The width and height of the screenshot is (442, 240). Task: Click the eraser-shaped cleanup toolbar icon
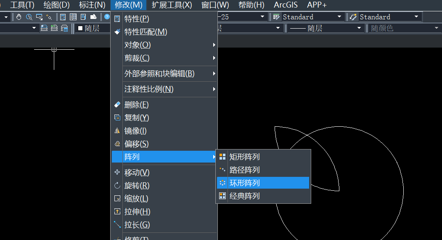[x=93, y=17]
